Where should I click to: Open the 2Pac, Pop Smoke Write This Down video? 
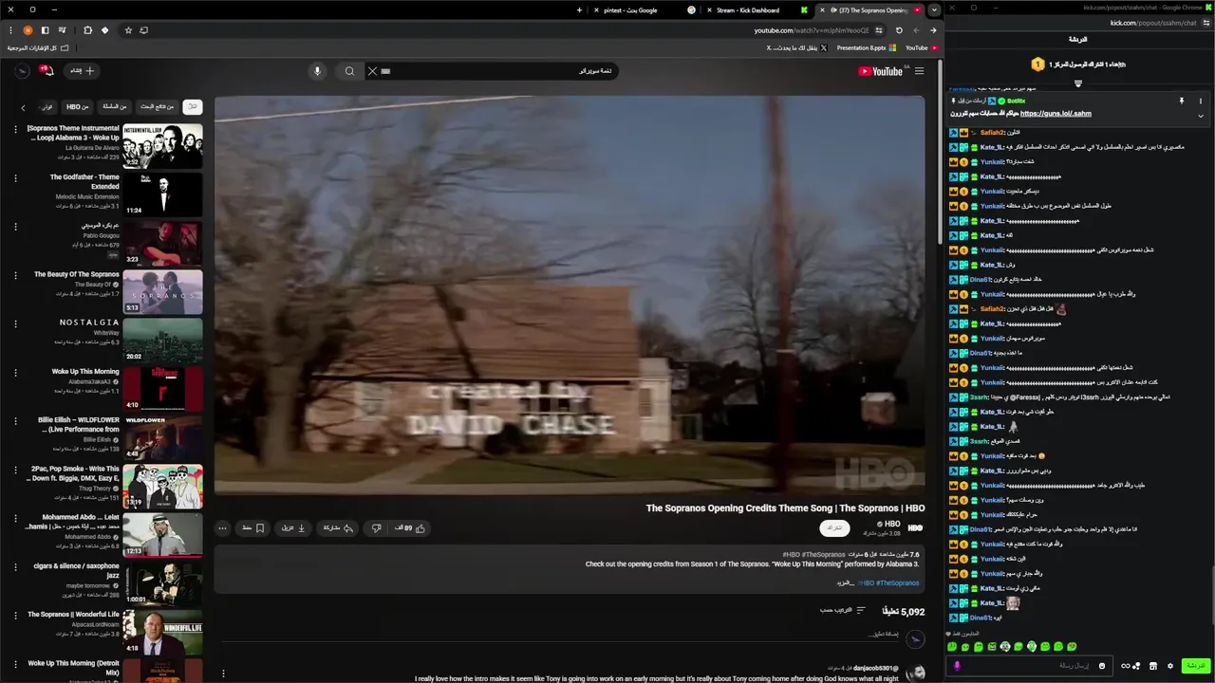[x=162, y=487]
